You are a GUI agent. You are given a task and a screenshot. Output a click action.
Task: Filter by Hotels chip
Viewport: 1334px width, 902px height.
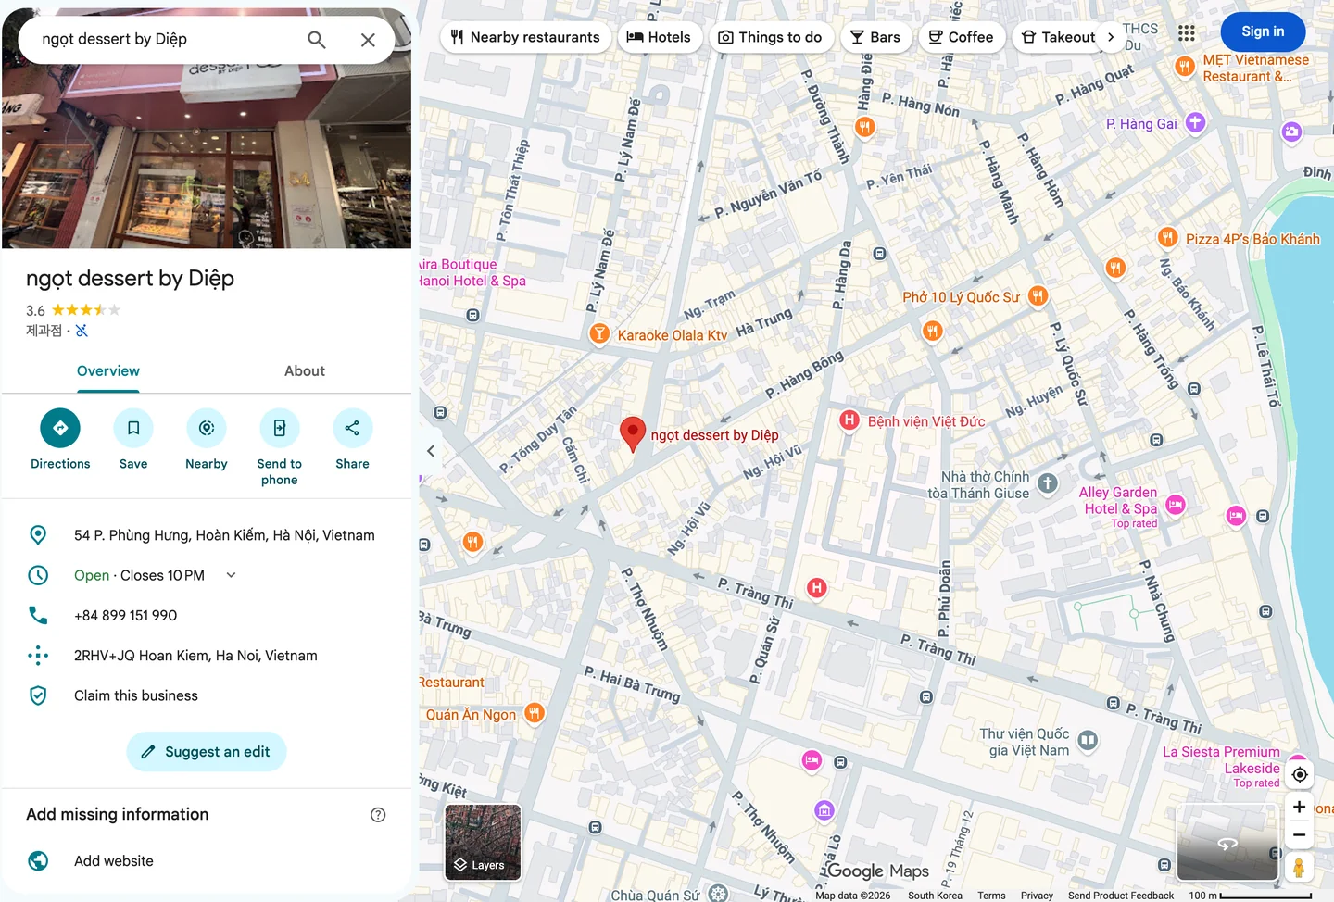point(659,37)
